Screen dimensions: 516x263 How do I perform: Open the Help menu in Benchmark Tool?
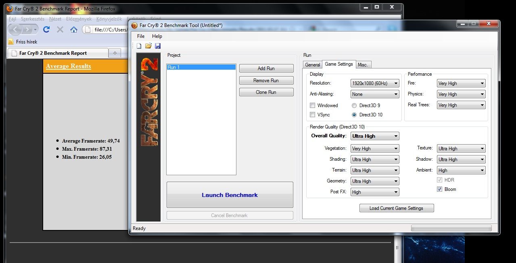point(157,36)
